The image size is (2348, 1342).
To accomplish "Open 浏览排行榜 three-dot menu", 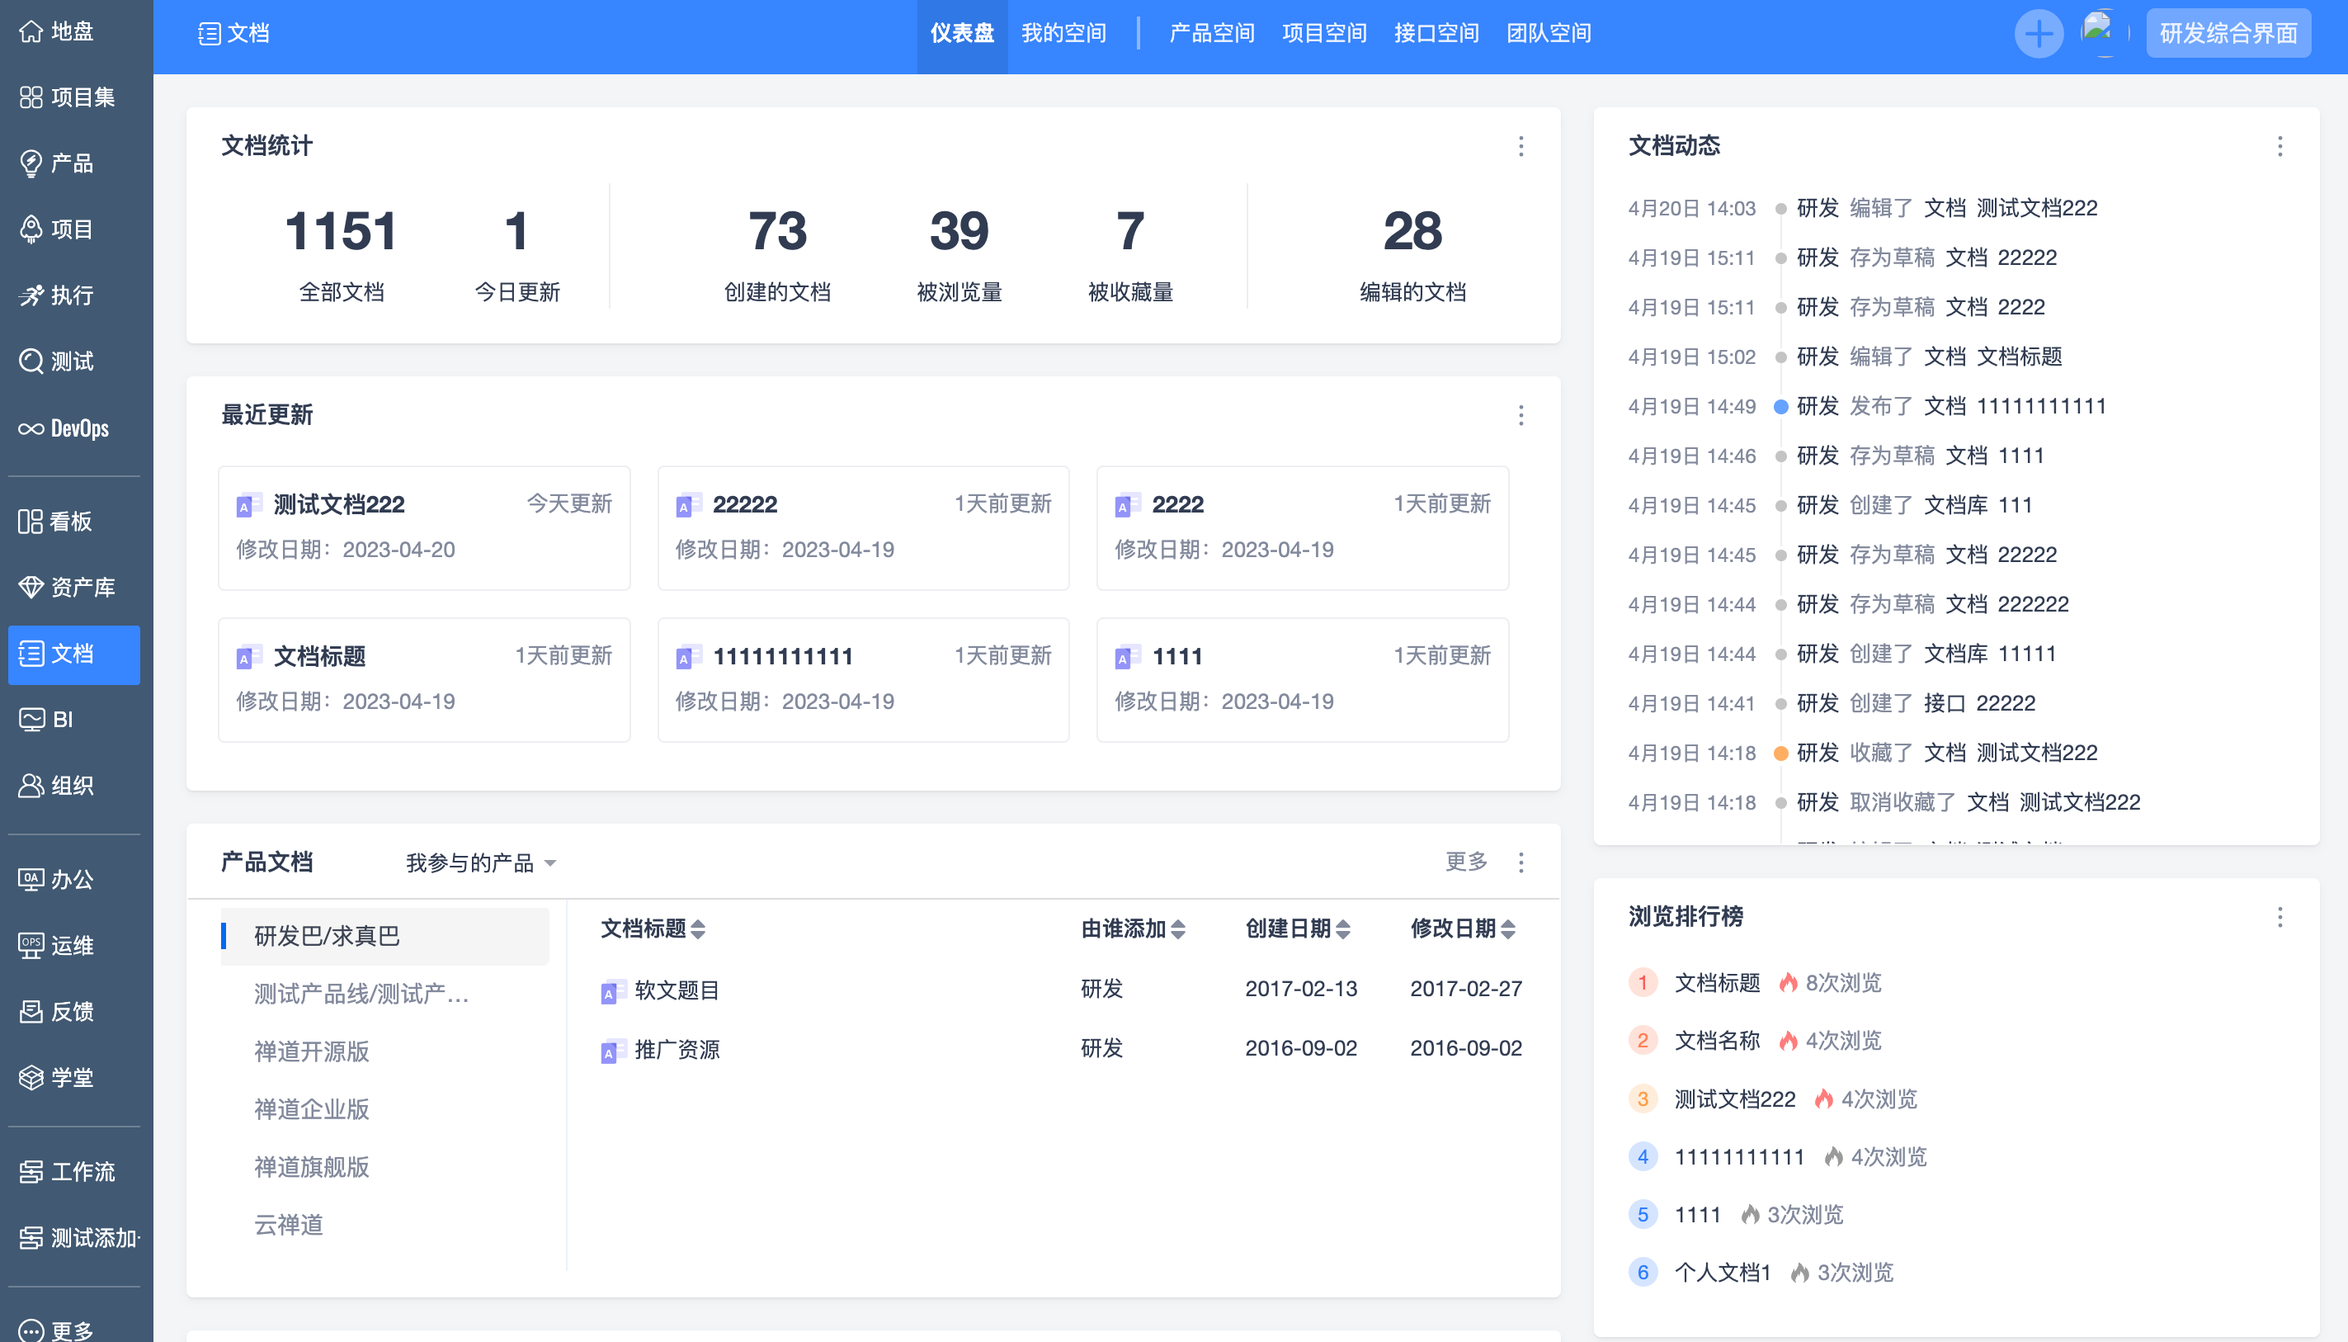I will 2280,917.
